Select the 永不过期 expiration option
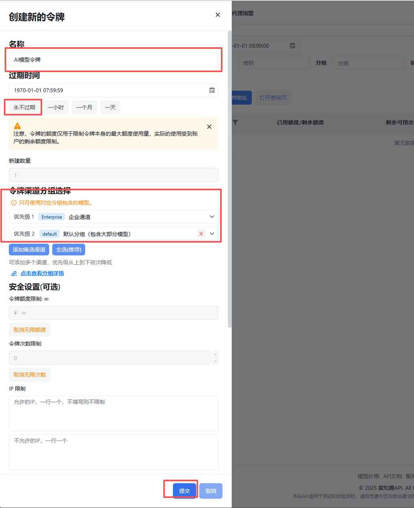Viewport: 414px width, 508px height. tap(24, 108)
